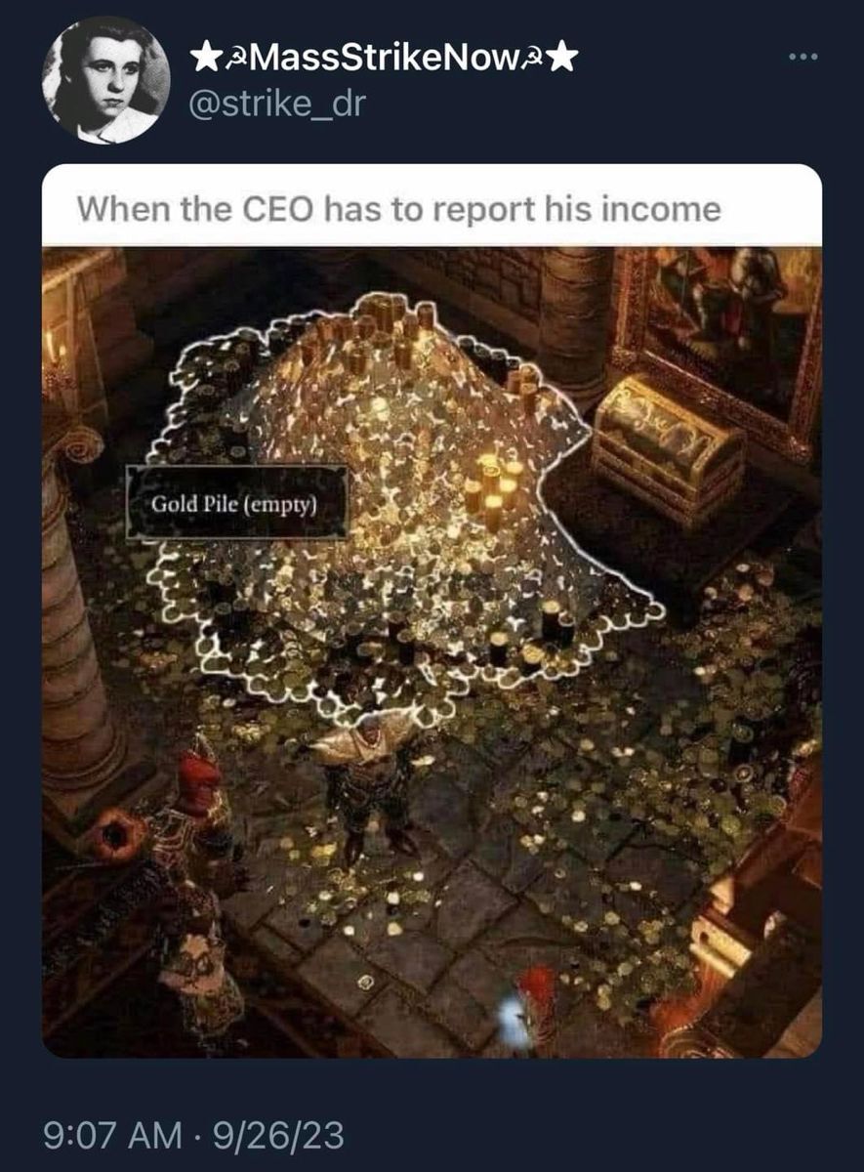Click the 9:07 AM timestamp
This screenshot has width=864, height=1172.
point(113,1136)
